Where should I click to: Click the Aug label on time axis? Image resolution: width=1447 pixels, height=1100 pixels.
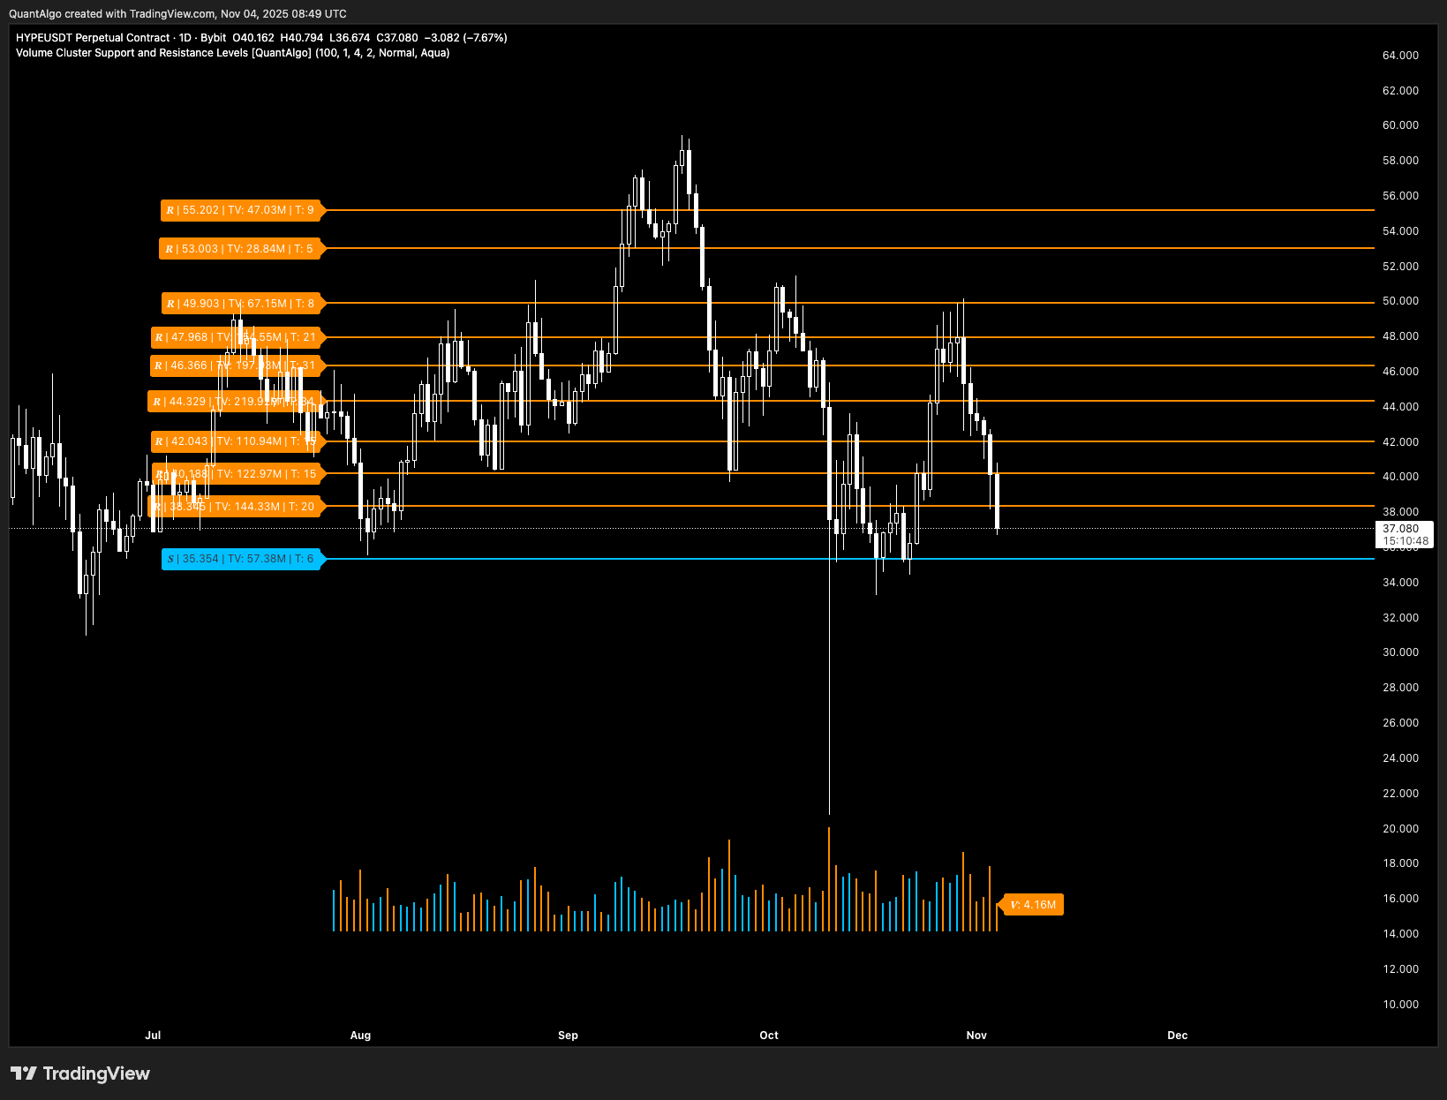pyautogui.click(x=360, y=1036)
